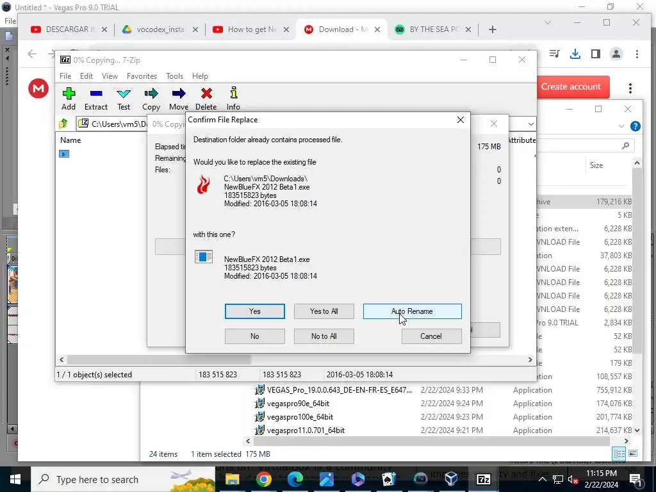
Task: Open MEGA page three-dot options menu
Action: click(x=630, y=88)
